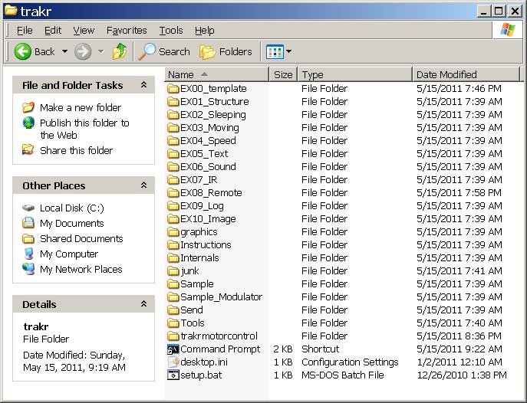This screenshot has height=403, width=527.
Task: Select the EX04_Speed folder icon
Action: pyautogui.click(x=173, y=141)
